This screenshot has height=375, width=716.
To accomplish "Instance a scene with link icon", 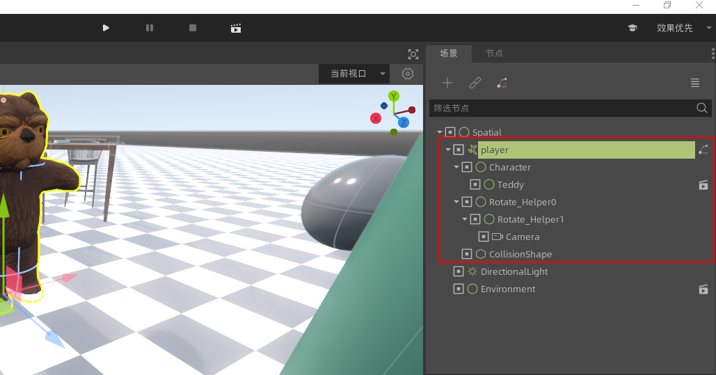I will [475, 83].
